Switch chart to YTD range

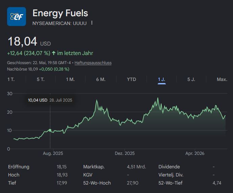[131, 79]
